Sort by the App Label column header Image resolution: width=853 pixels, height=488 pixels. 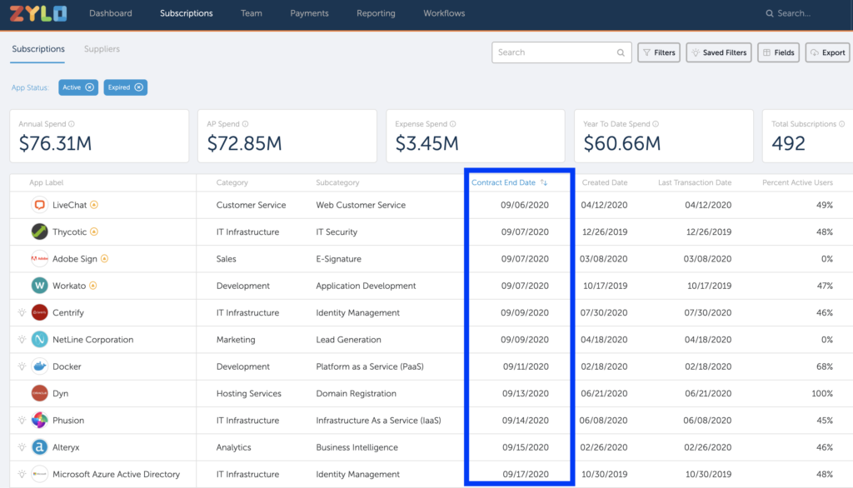pyautogui.click(x=47, y=182)
